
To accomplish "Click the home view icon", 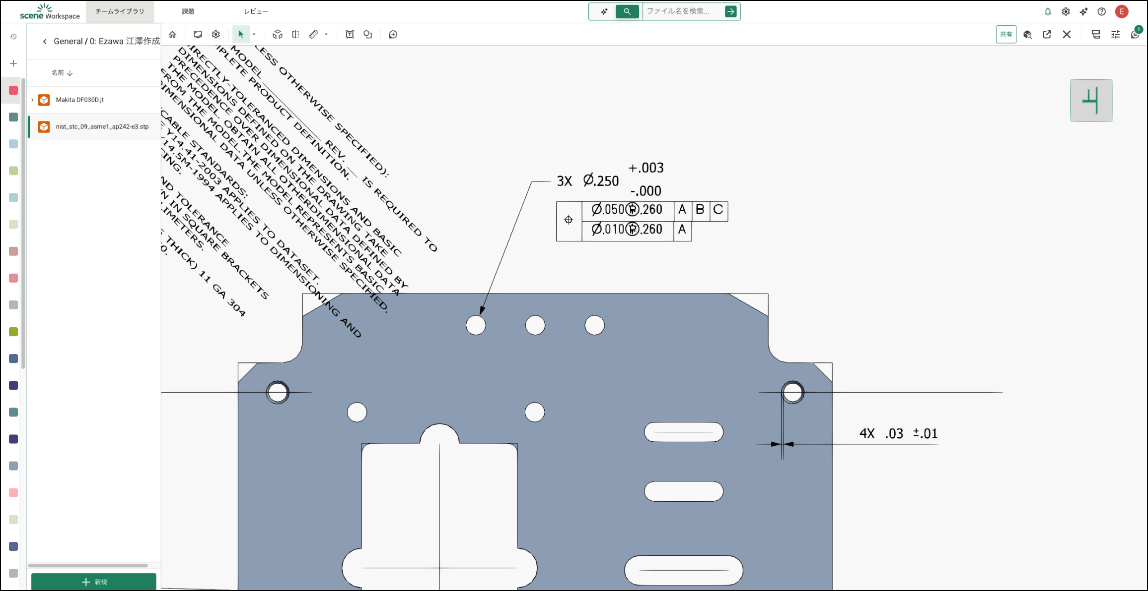I will click(x=172, y=35).
